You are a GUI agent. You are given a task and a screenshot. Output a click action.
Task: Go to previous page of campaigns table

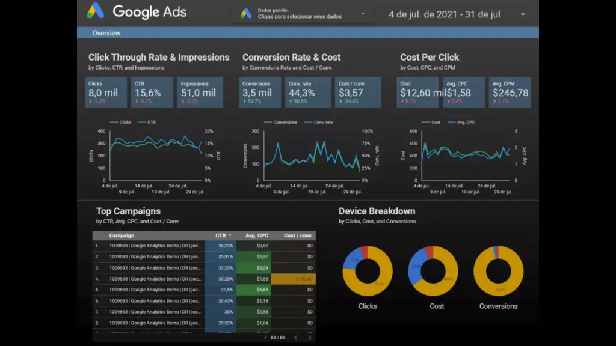(x=296, y=338)
